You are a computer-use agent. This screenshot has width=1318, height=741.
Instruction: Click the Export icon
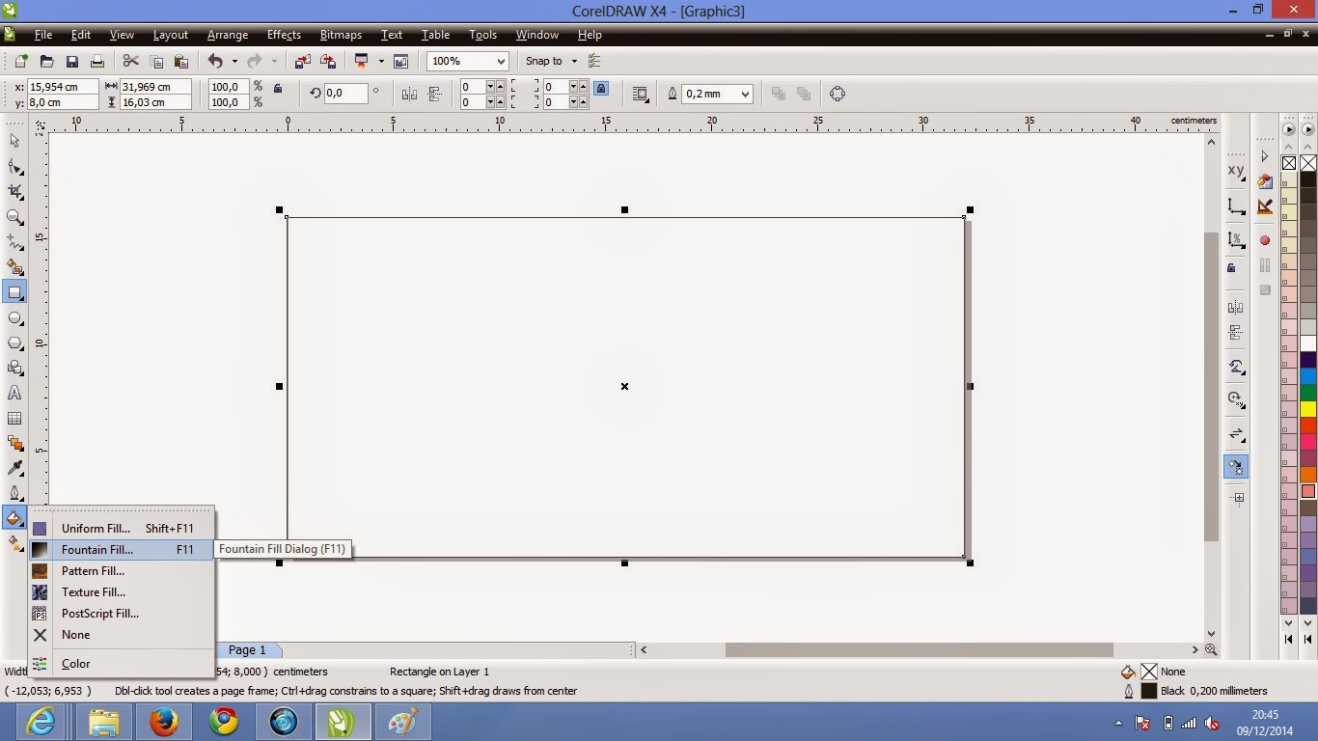328,61
